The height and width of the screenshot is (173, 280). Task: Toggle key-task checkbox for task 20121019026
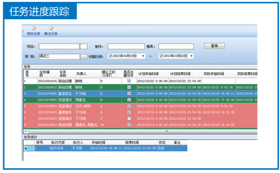click(129, 94)
